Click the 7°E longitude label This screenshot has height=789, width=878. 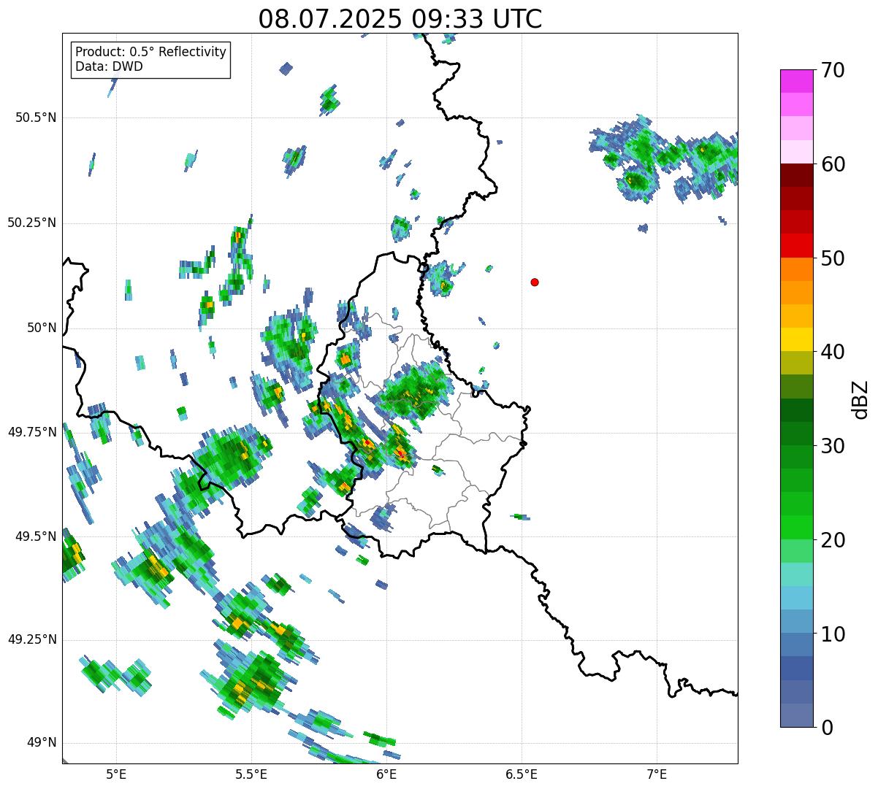tap(657, 774)
